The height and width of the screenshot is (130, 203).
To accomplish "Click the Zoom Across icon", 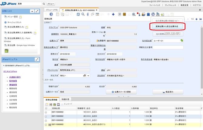I will click(x=134, y=14).
